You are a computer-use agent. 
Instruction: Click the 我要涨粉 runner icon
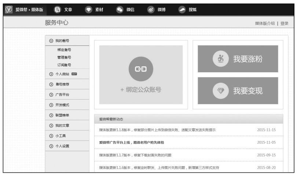tap(221, 59)
